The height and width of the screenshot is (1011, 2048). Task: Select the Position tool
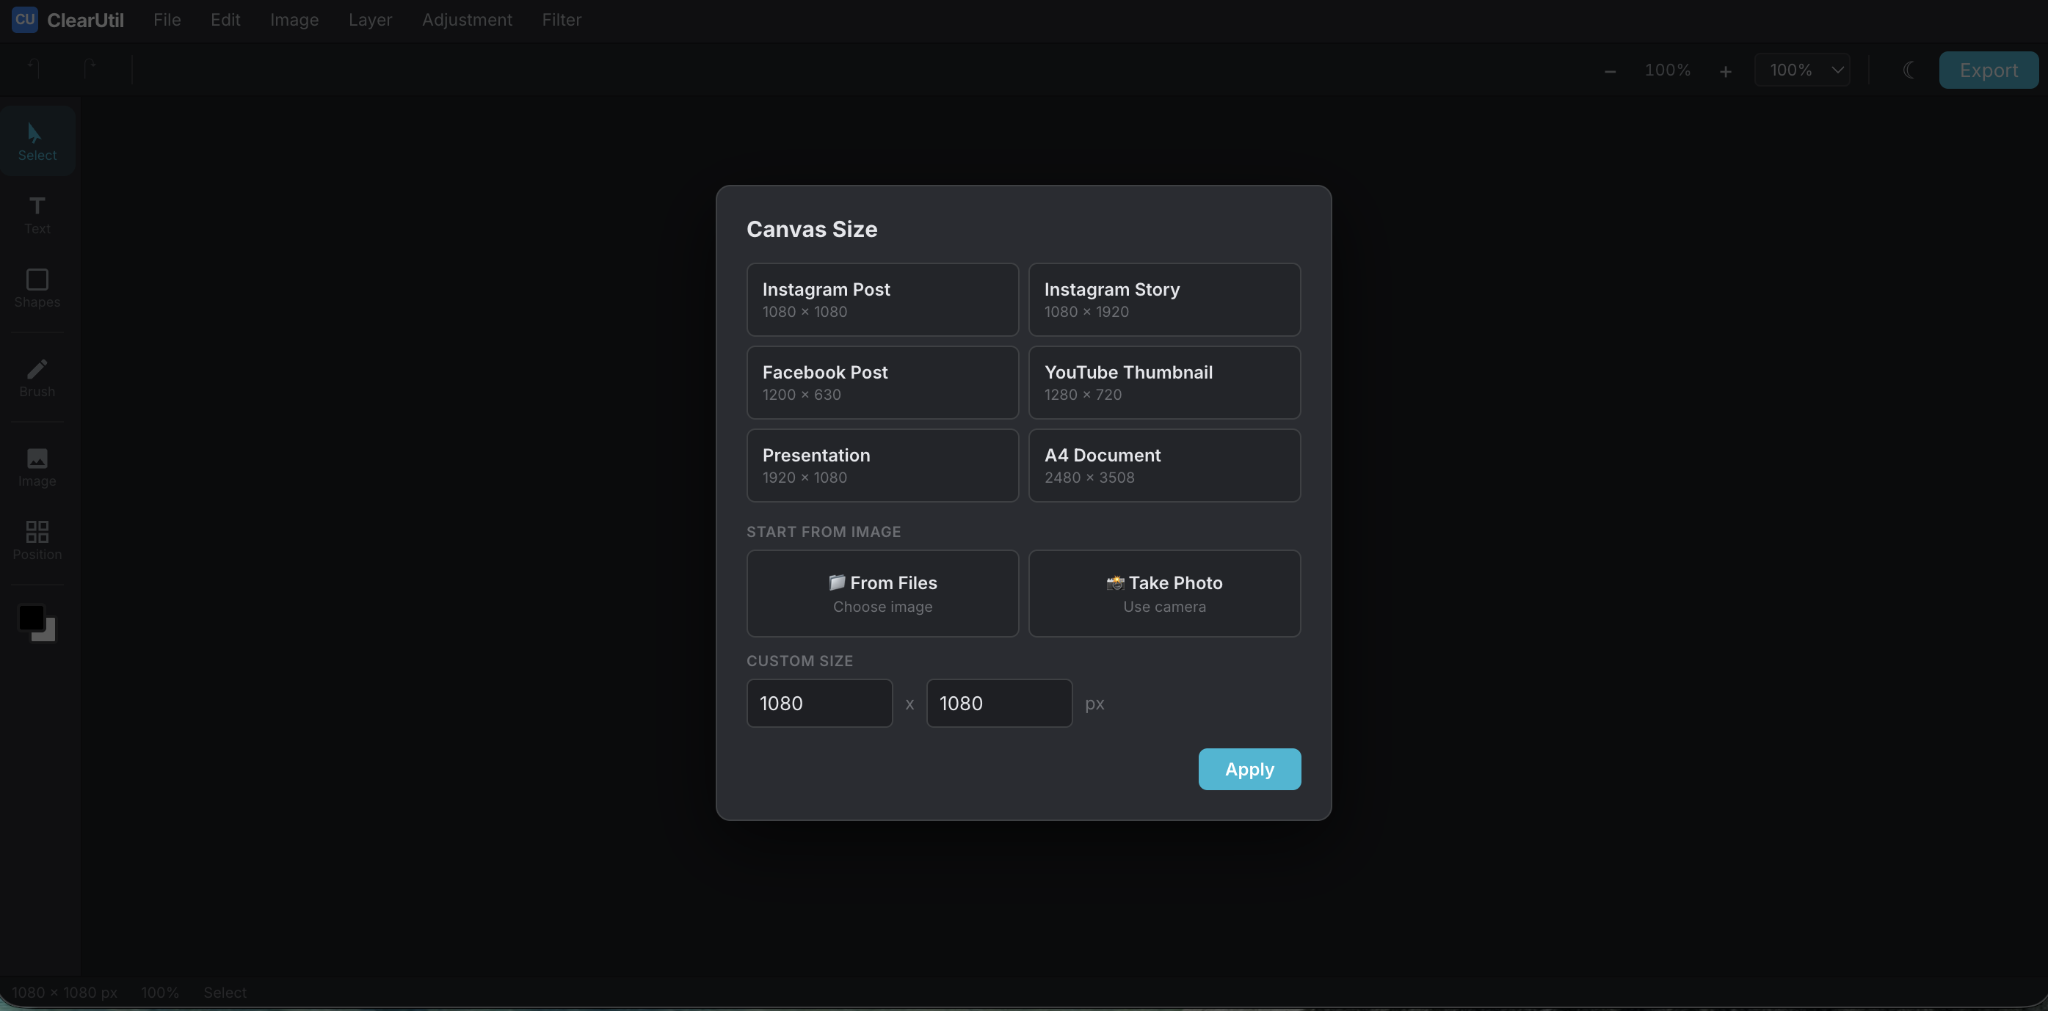coord(37,541)
